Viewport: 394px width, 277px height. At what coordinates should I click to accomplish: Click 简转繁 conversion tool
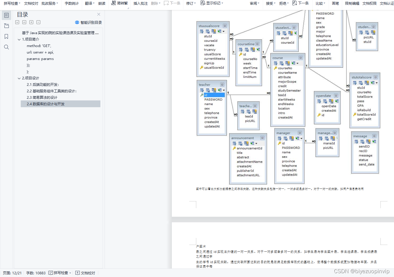coord(119,3)
